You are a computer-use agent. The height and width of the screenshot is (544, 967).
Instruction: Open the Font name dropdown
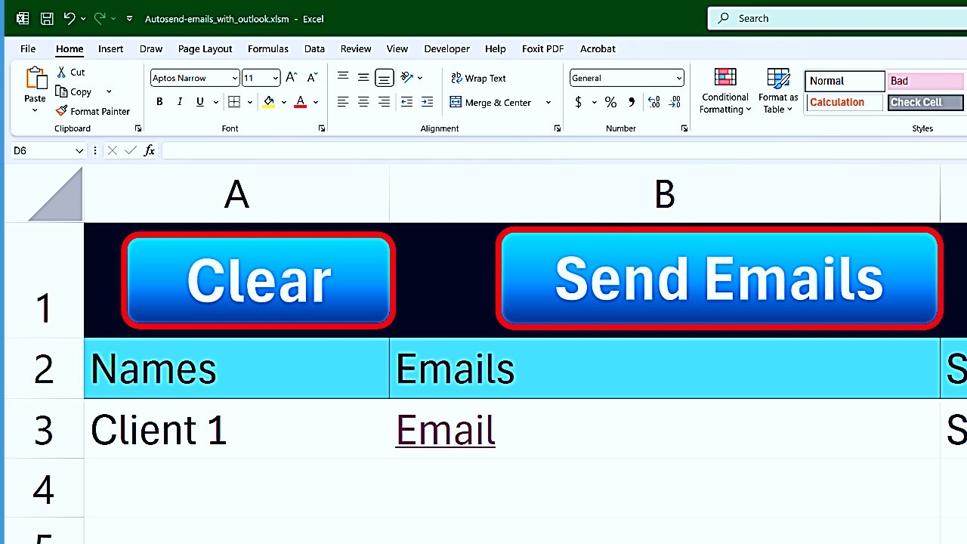(235, 78)
